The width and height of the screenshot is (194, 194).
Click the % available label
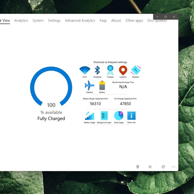pos(51,112)
